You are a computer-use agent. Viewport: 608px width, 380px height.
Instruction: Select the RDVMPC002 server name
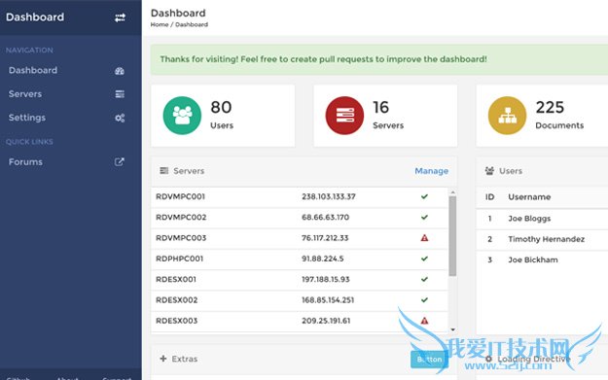pyautogui.click(x=181, y=218)
